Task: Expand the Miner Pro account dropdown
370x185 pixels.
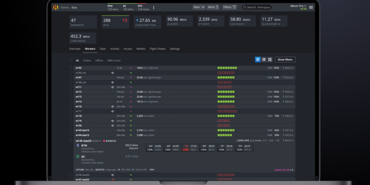Action: coord(298,6)
